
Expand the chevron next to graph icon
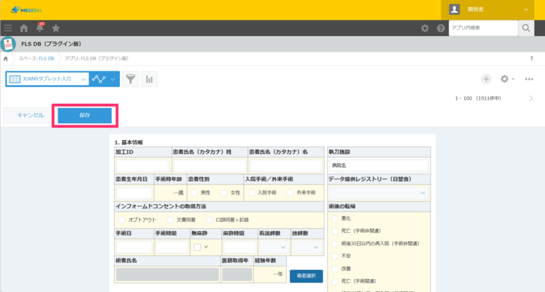[113, 79]
